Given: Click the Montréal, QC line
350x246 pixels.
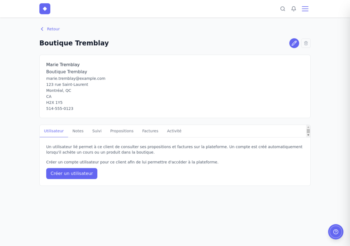Looking at the screenshot, I should point(59,90).
